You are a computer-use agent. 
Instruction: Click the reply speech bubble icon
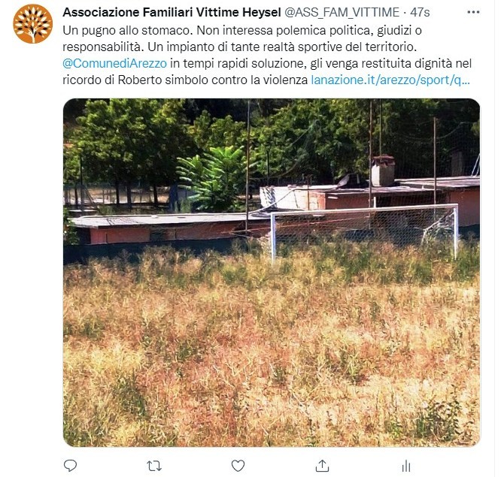click(70, 466)
